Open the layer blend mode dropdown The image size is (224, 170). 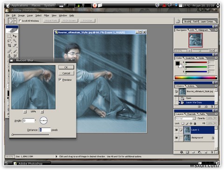click(x=185, y=119)
